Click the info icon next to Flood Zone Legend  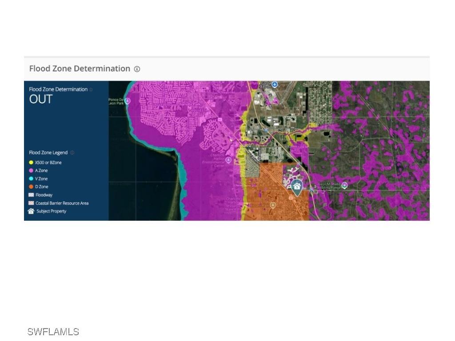[x=72, y=153]
